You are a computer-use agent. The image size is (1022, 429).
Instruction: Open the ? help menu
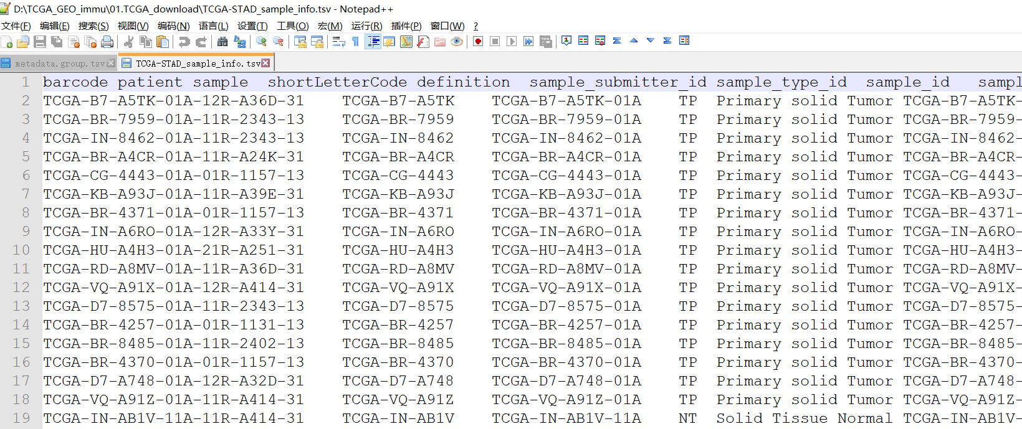[x=476, y=26]
